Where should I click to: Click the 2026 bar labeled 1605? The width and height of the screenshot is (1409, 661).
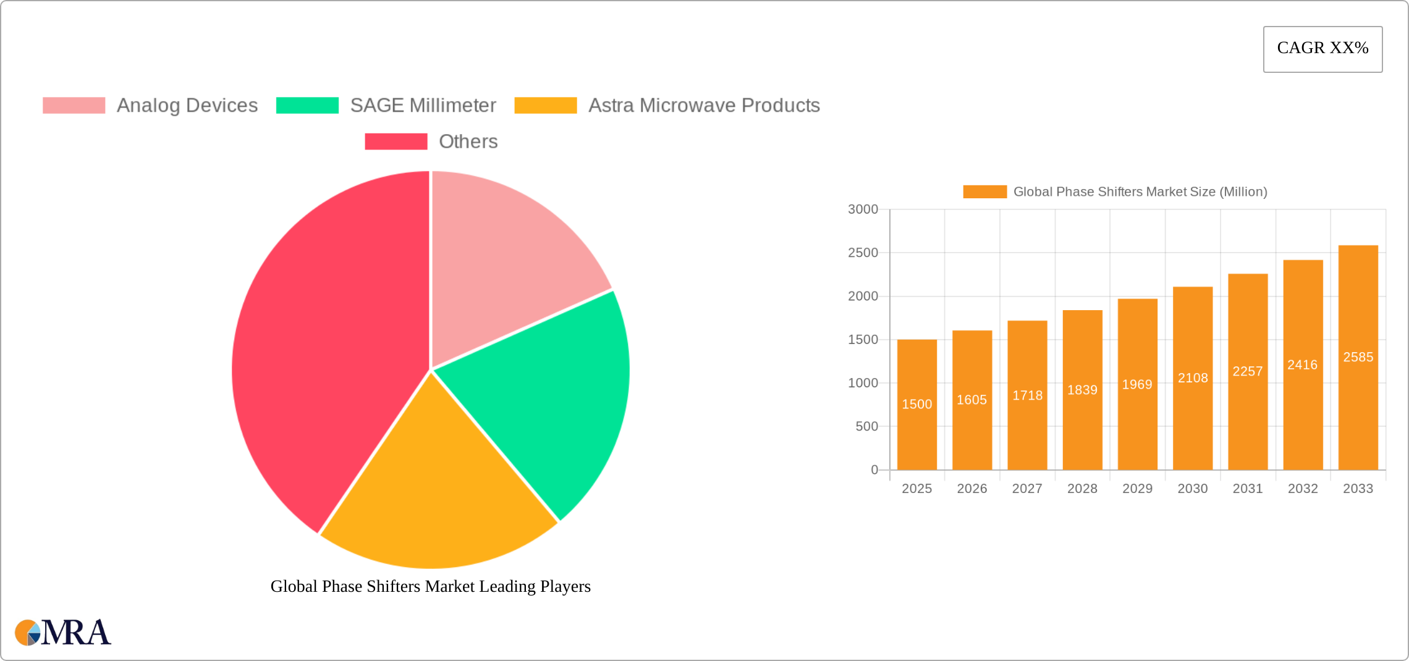[972, 400]
